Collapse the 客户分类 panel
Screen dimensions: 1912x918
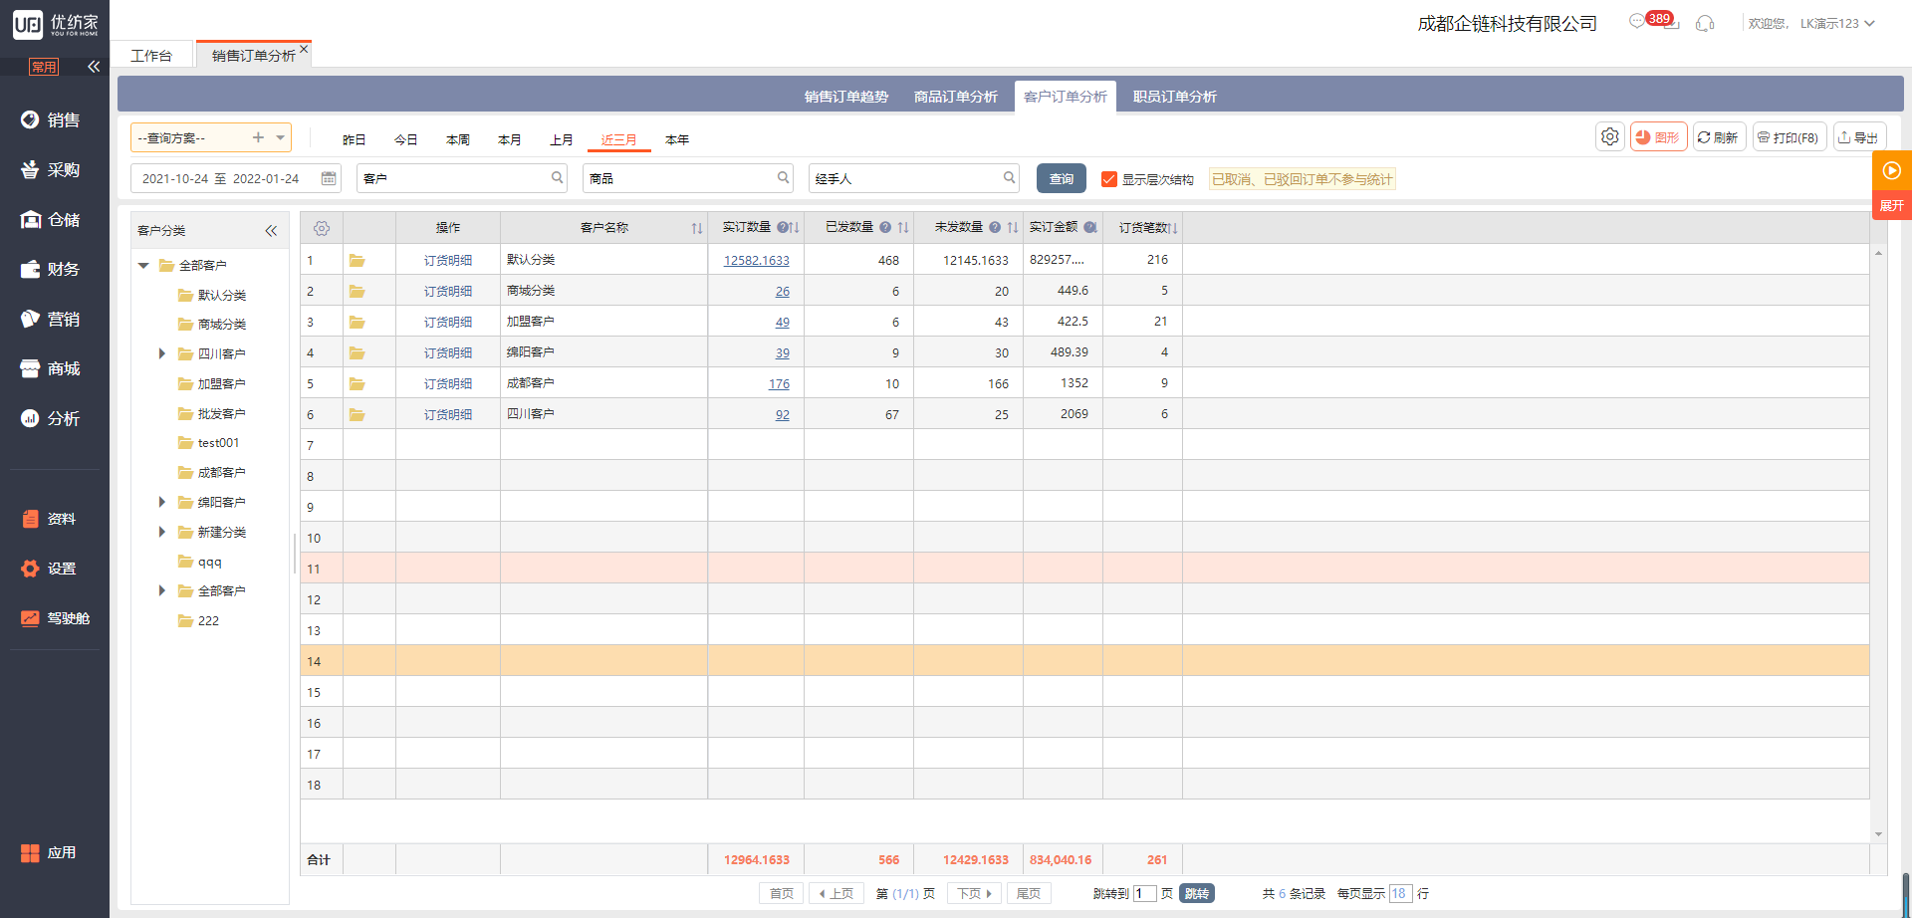coord(271,230)
